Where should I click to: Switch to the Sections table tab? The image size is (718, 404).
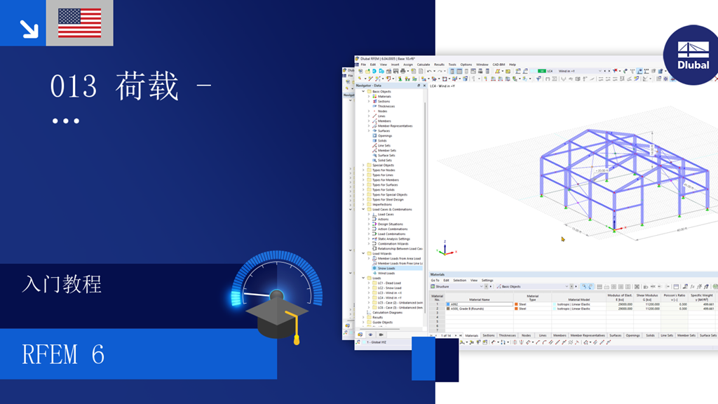pyautogui.click(x=488, y=335)
